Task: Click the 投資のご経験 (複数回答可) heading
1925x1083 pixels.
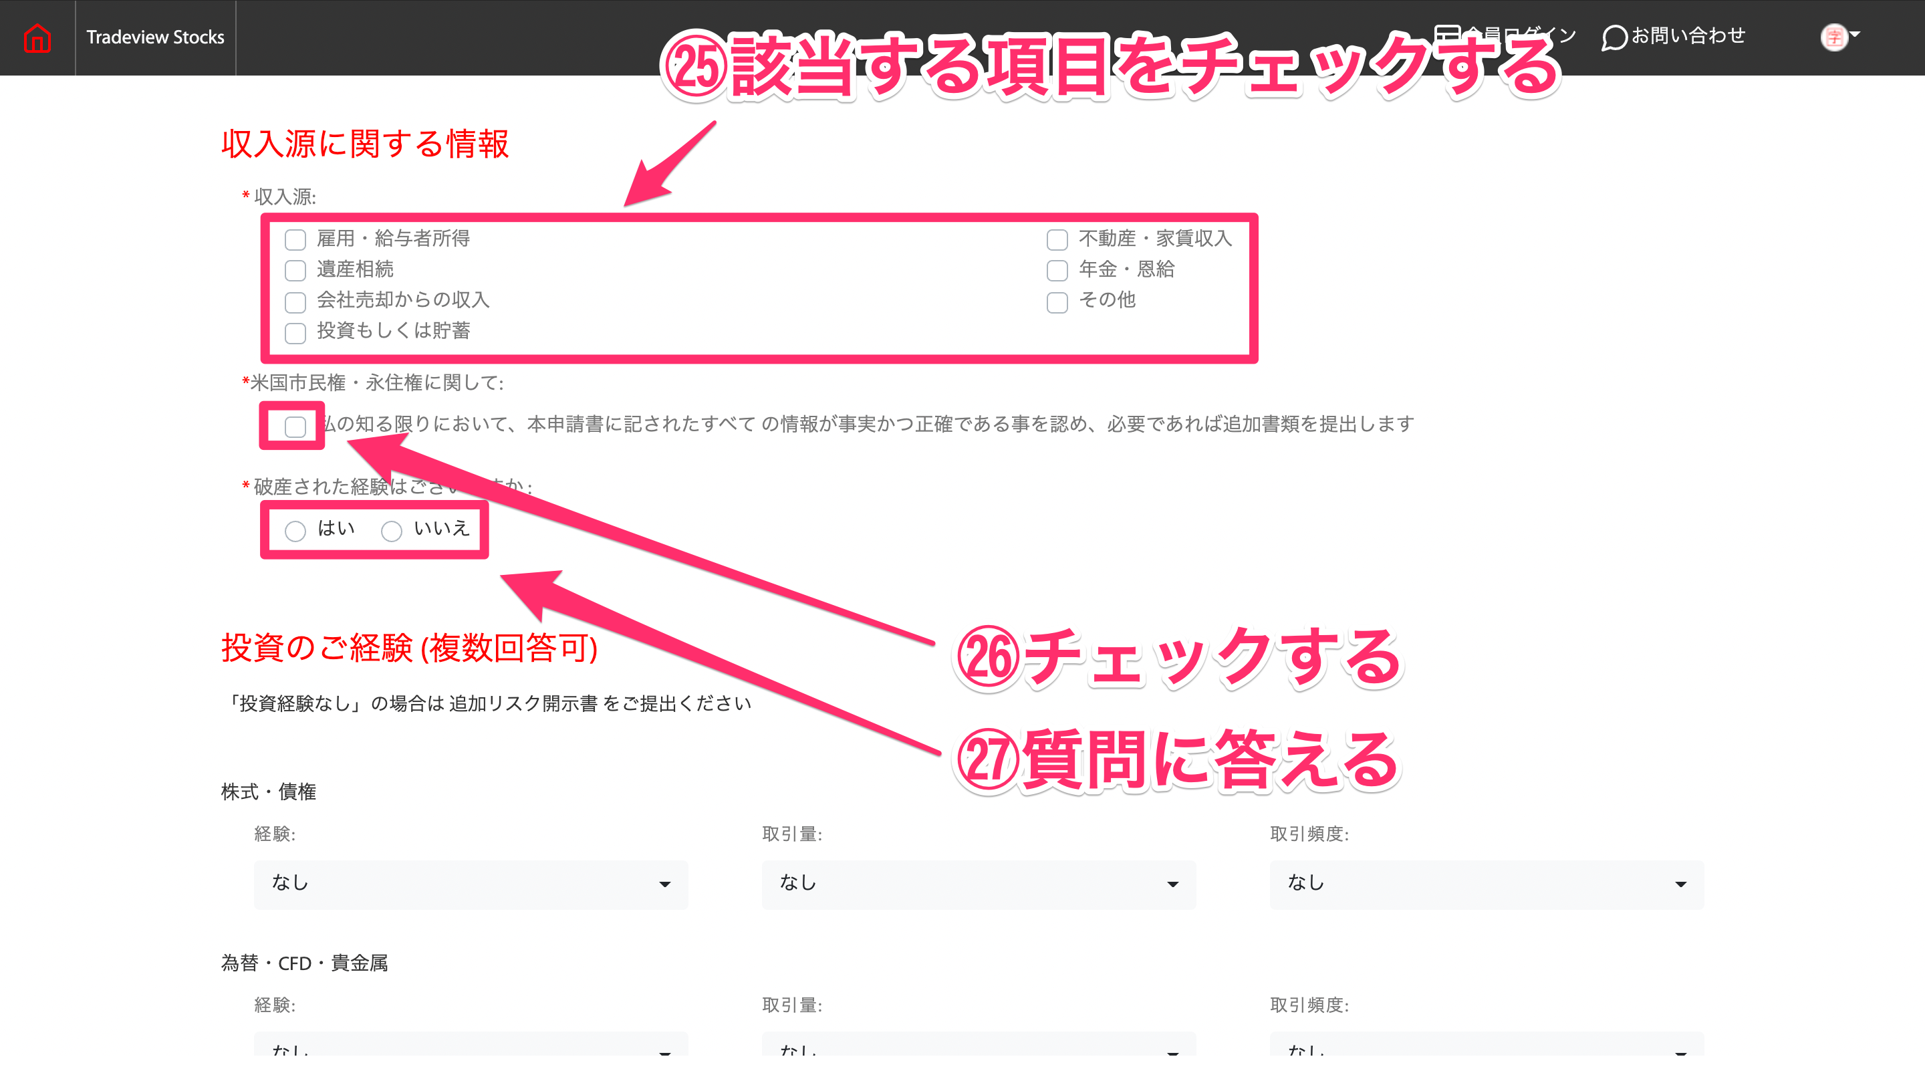Action: (410, 647)
